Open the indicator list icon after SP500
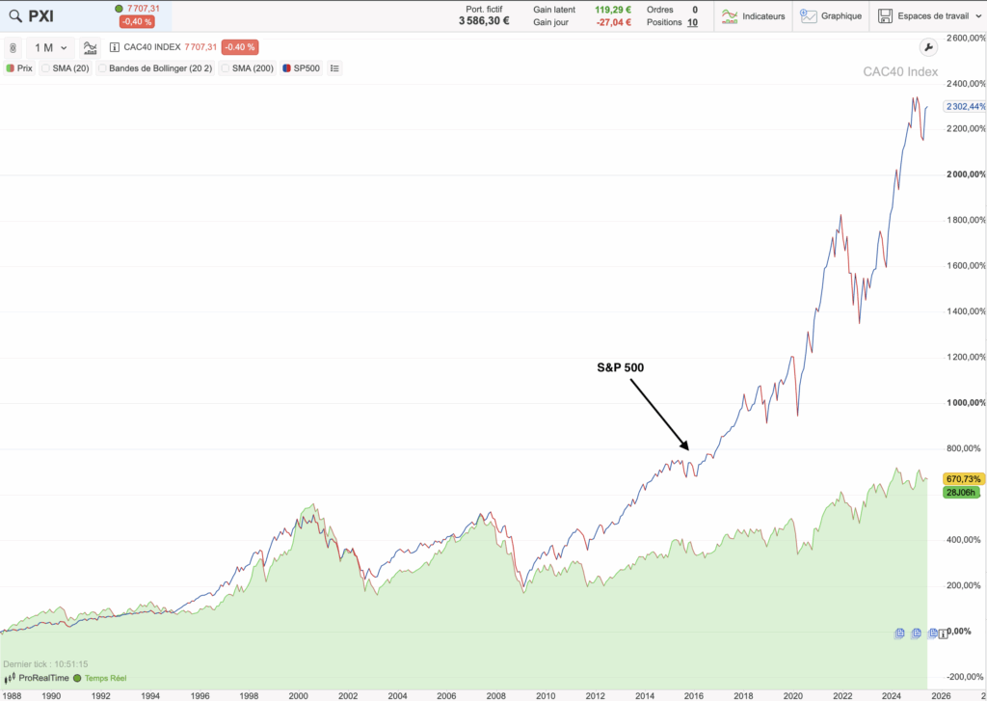The width and height of the screenshot is (987, 701). pos(334,68)
